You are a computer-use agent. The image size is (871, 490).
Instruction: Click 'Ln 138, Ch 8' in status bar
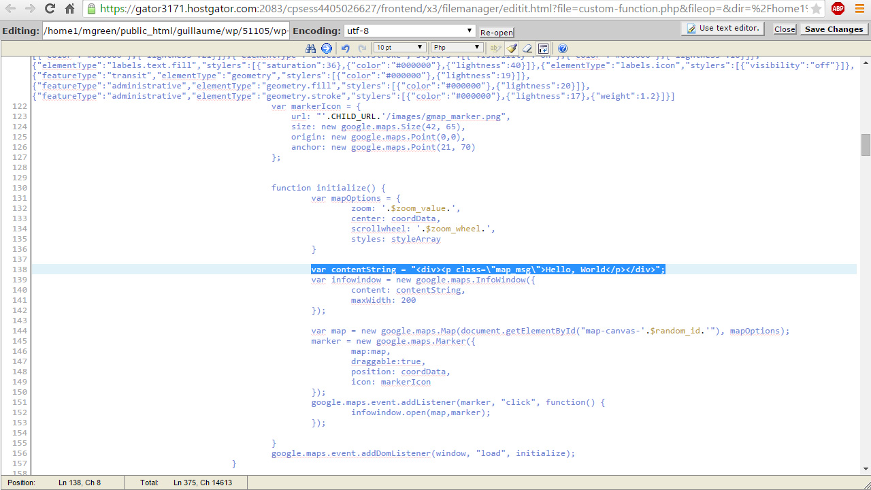[x=80, y=483]
